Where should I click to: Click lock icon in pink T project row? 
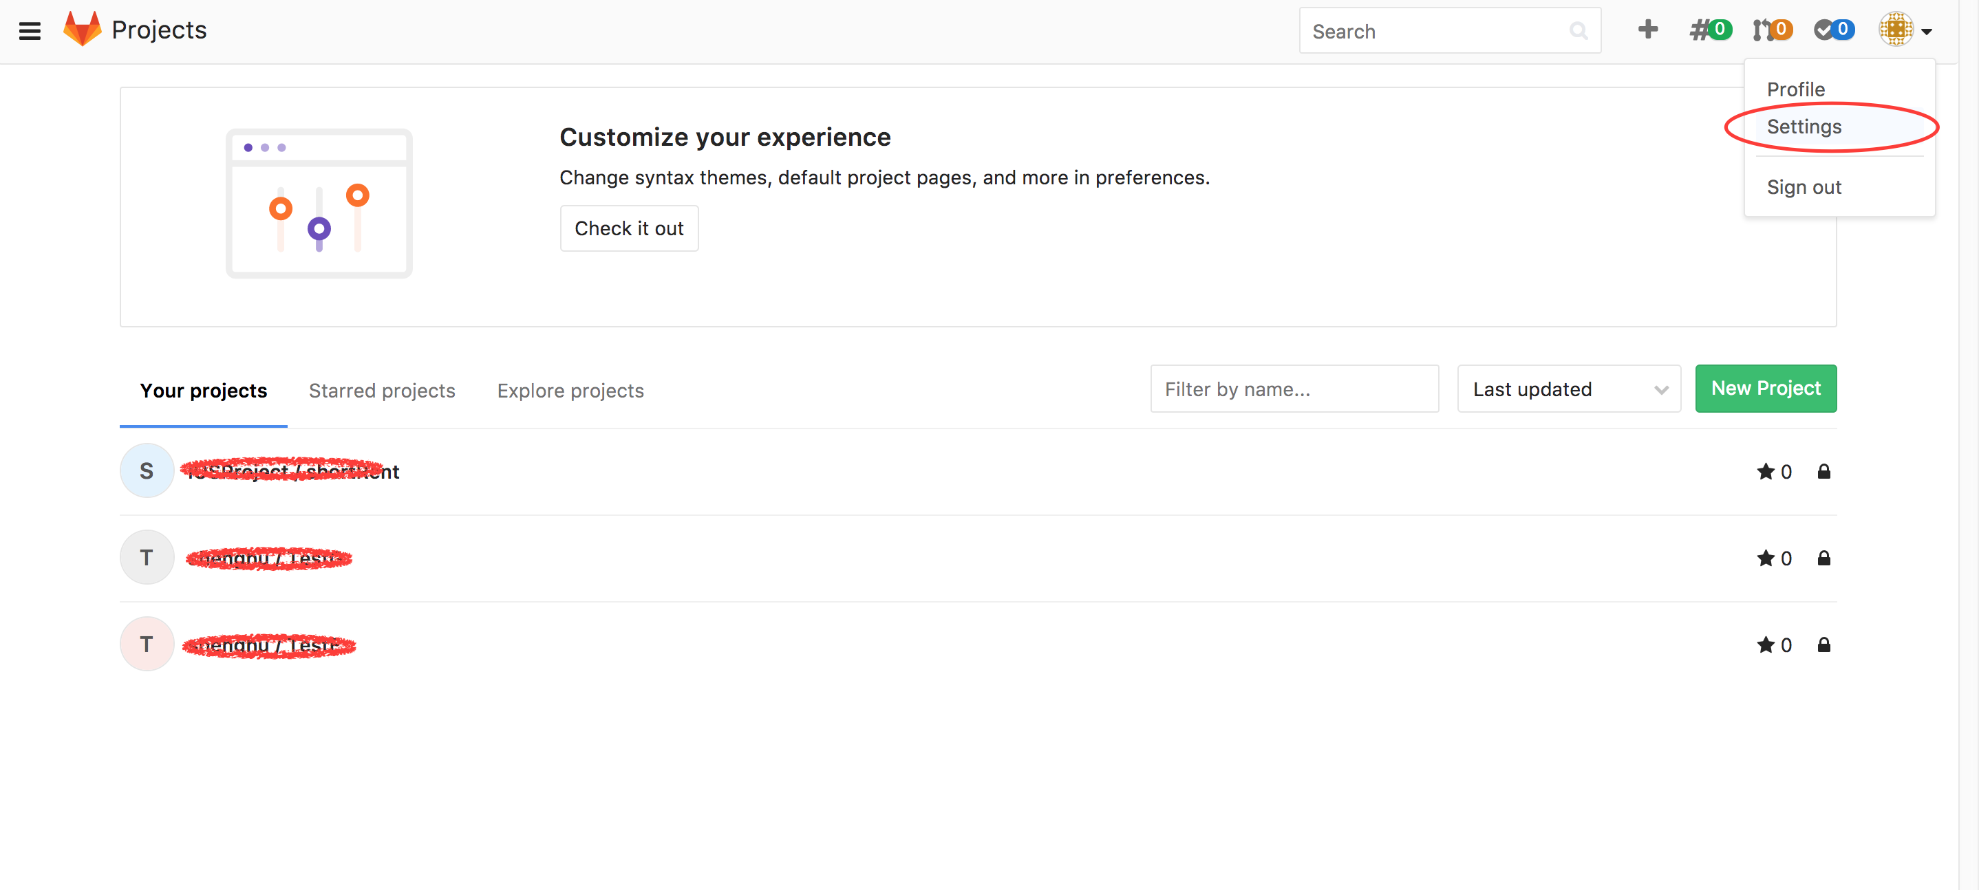click(x=1823, y=645)
